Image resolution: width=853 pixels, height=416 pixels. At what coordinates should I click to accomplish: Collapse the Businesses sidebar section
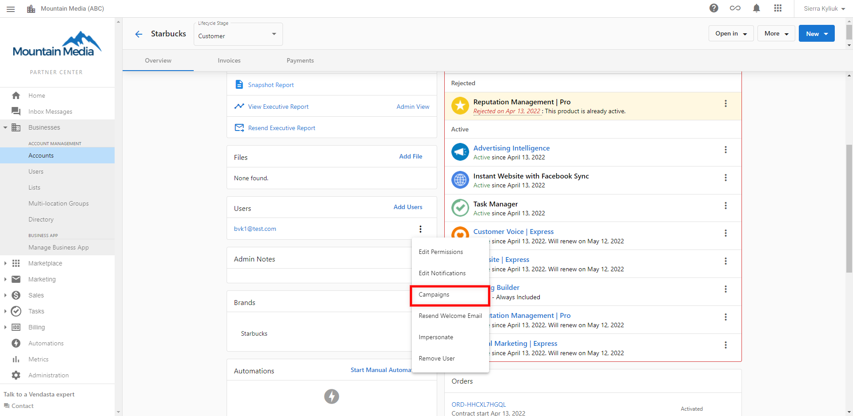[5, 127]
